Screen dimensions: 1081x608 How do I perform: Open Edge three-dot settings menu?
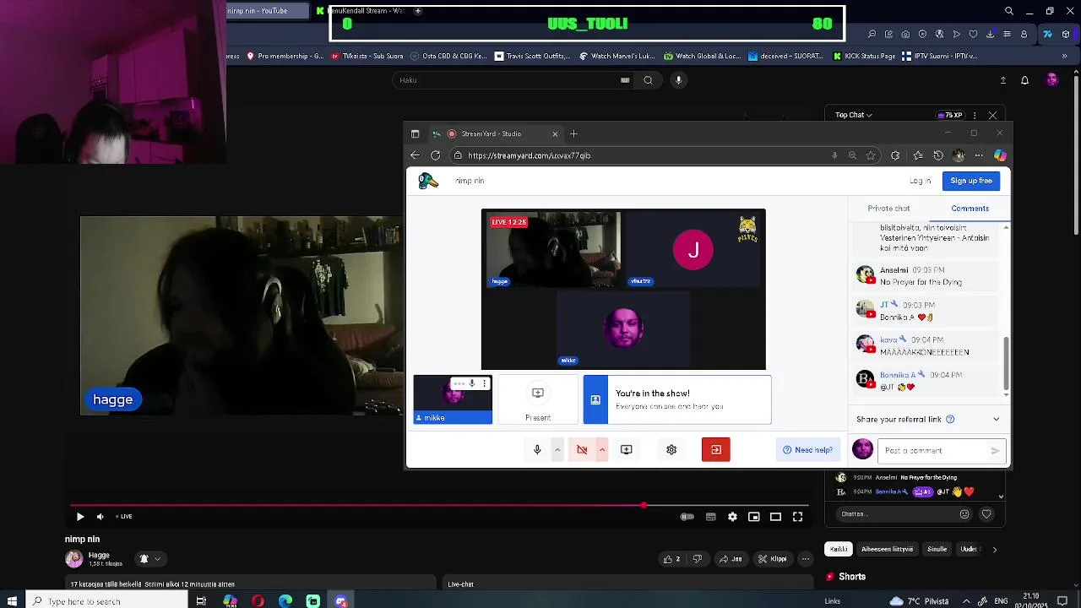point(979,155)
